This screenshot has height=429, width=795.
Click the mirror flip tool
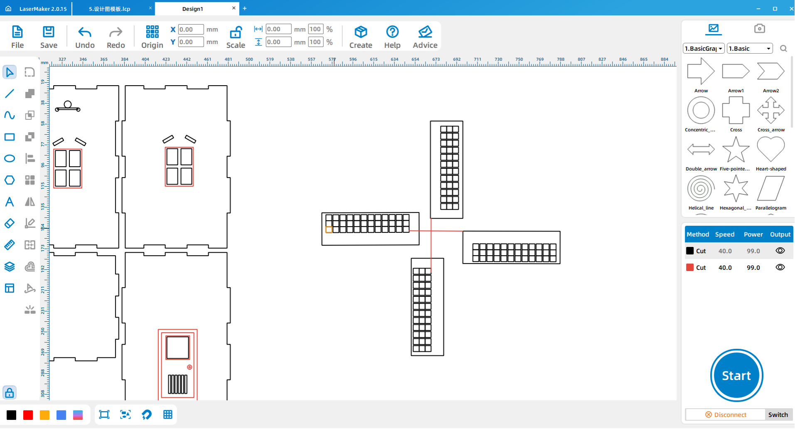(30, 202)
